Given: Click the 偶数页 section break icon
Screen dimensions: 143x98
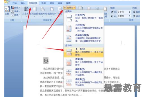Looking at the screenshot, I should (x=69, y=72).
